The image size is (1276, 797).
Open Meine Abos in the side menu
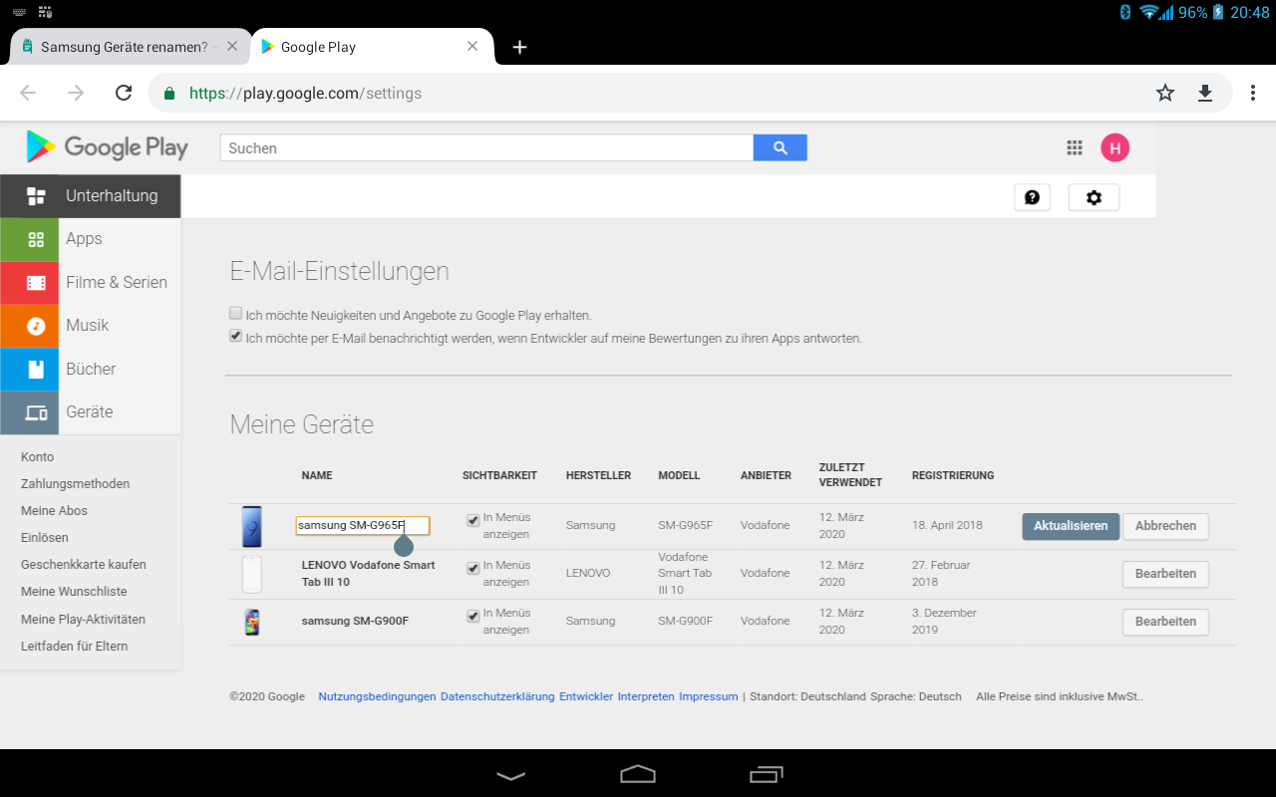click(x=54, y=510)
